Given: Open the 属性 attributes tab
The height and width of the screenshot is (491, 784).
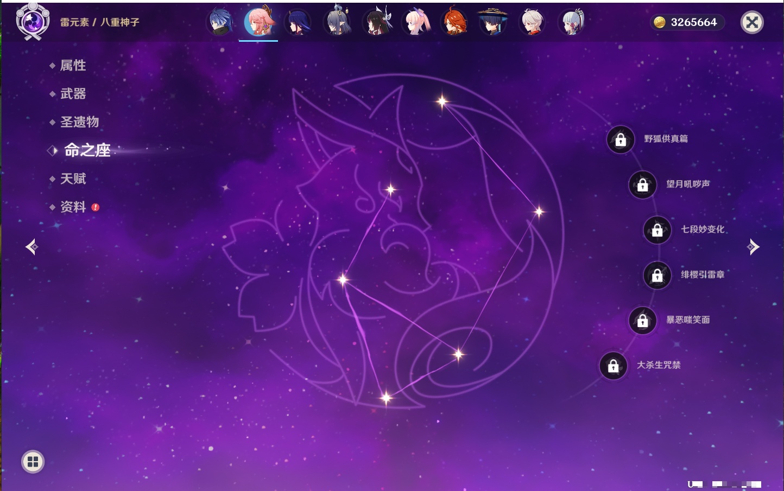Looking at the screenshot, I should click(x=73, y=66).
